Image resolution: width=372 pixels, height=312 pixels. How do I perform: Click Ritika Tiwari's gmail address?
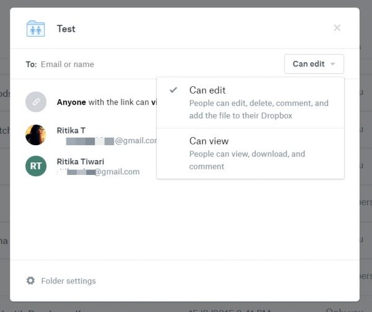click(98, 172)
